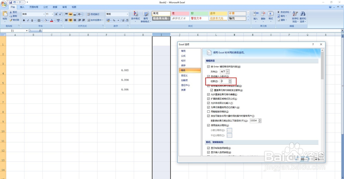The width and height of the screenshot is (344, 179).
Task: Apply the 好 (Good) cell style
Action: point(199,13)
